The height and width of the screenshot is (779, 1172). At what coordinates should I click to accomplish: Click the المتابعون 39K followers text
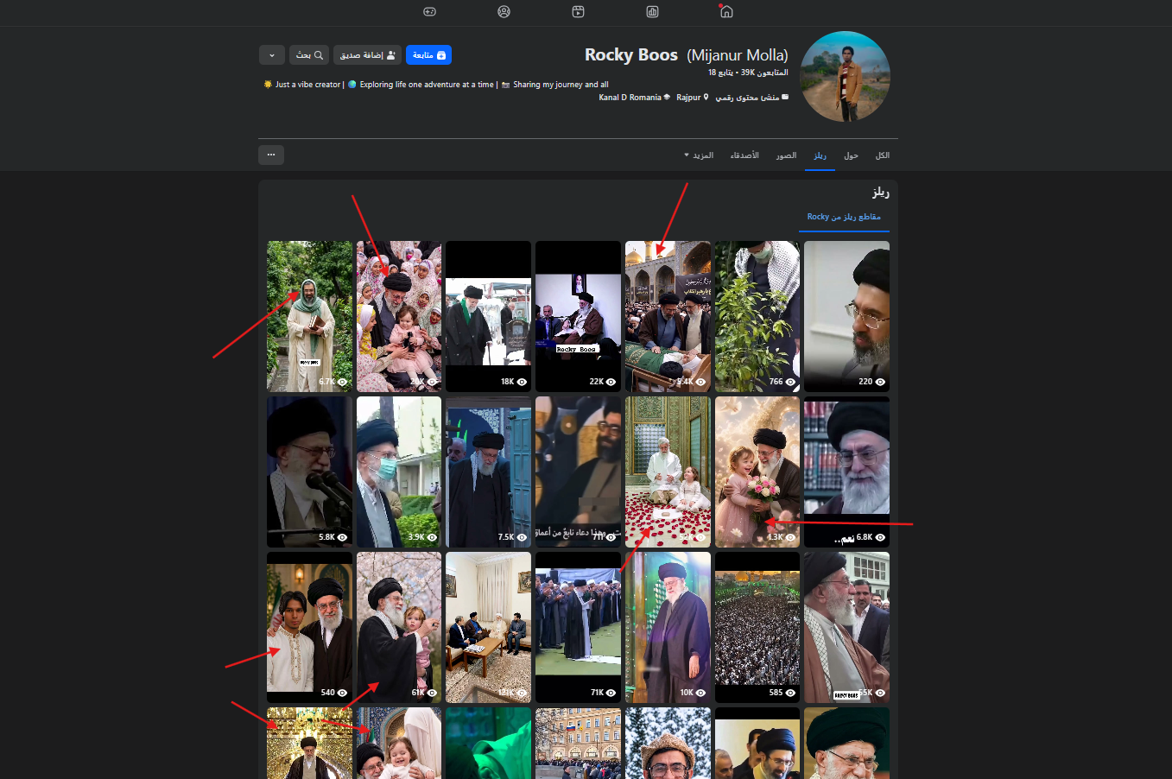point(763,73)
